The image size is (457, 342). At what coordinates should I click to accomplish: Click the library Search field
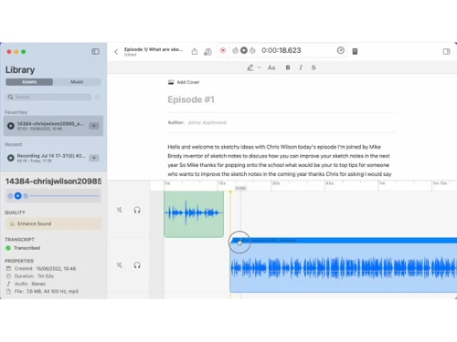click(48, 97)
